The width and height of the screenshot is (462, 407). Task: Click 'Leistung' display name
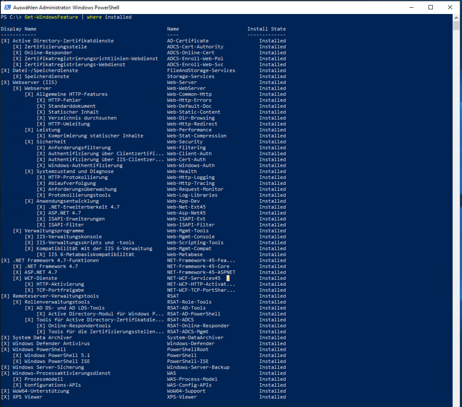[x=48, y=130]
